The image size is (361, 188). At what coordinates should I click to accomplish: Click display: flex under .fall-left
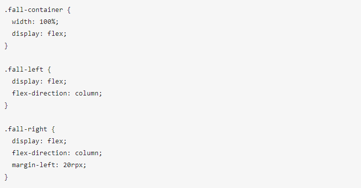pyautogui.click(x=39, y=82)
